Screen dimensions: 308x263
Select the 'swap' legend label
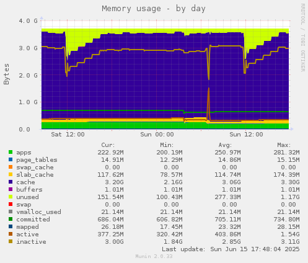coord(24,205)
